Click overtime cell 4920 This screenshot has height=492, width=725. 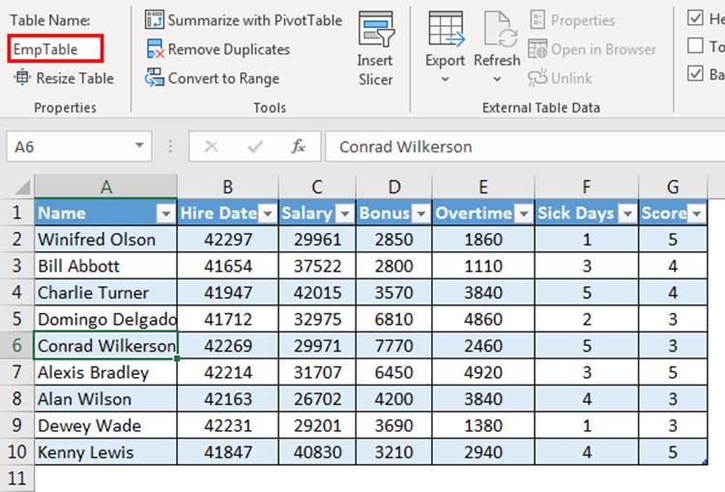(483, 372)
